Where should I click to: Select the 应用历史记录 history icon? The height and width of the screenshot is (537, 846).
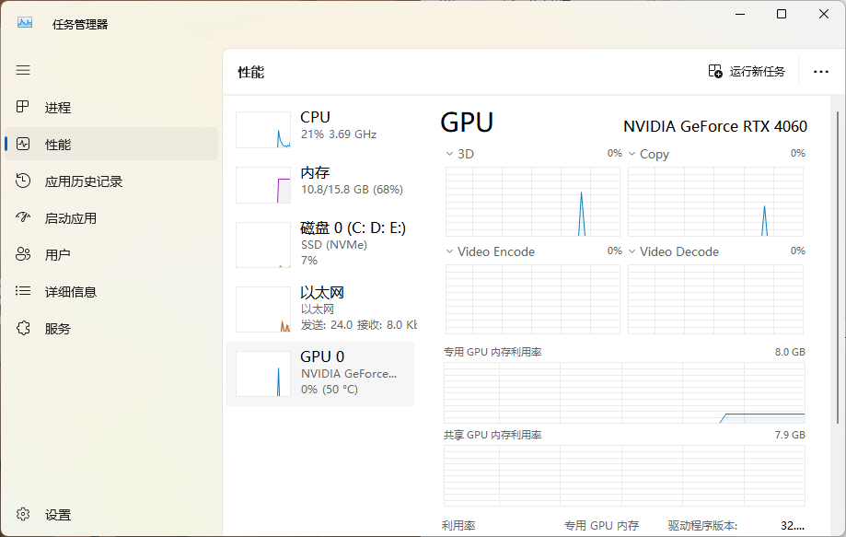pos(23,181)
